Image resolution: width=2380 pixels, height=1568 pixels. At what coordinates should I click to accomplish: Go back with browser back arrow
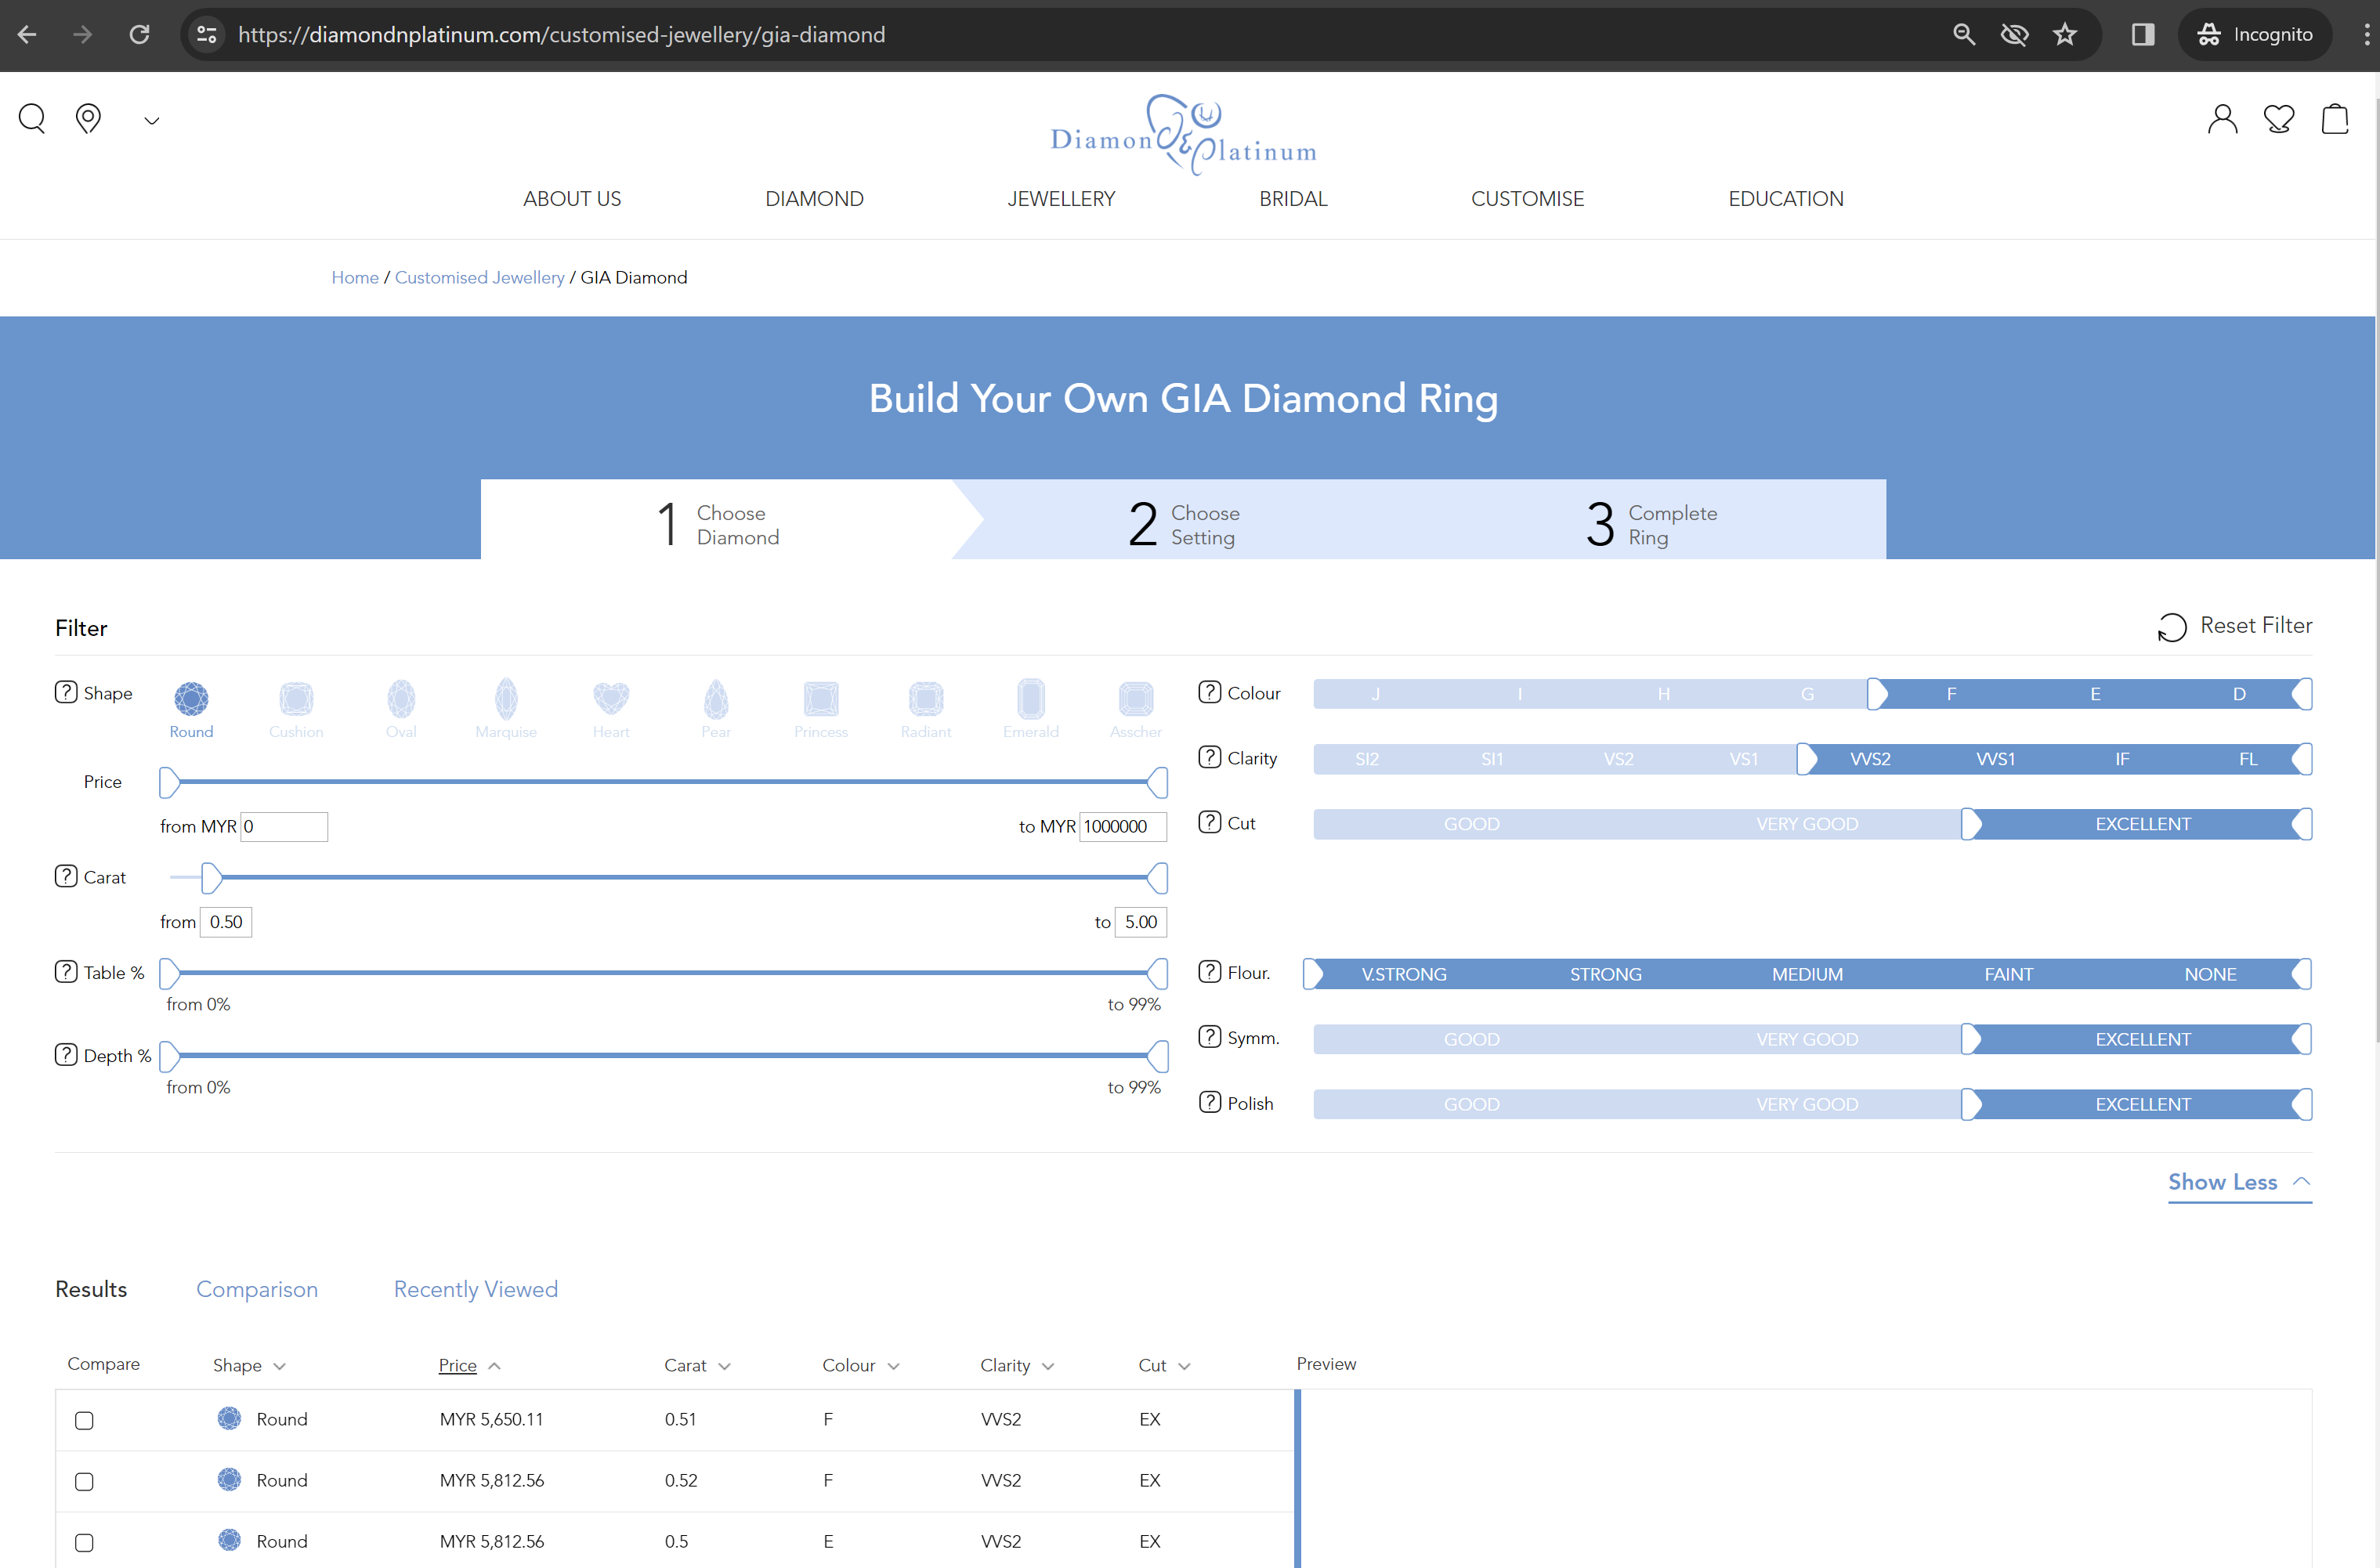click(27, 35)
